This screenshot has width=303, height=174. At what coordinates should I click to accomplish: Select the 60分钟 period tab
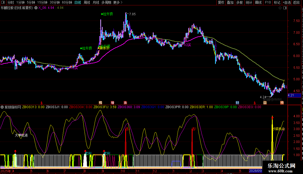pos(67,2)
